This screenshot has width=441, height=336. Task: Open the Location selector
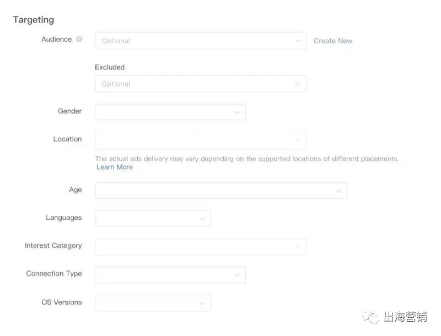pyautogui.click(x=201, y=140)
